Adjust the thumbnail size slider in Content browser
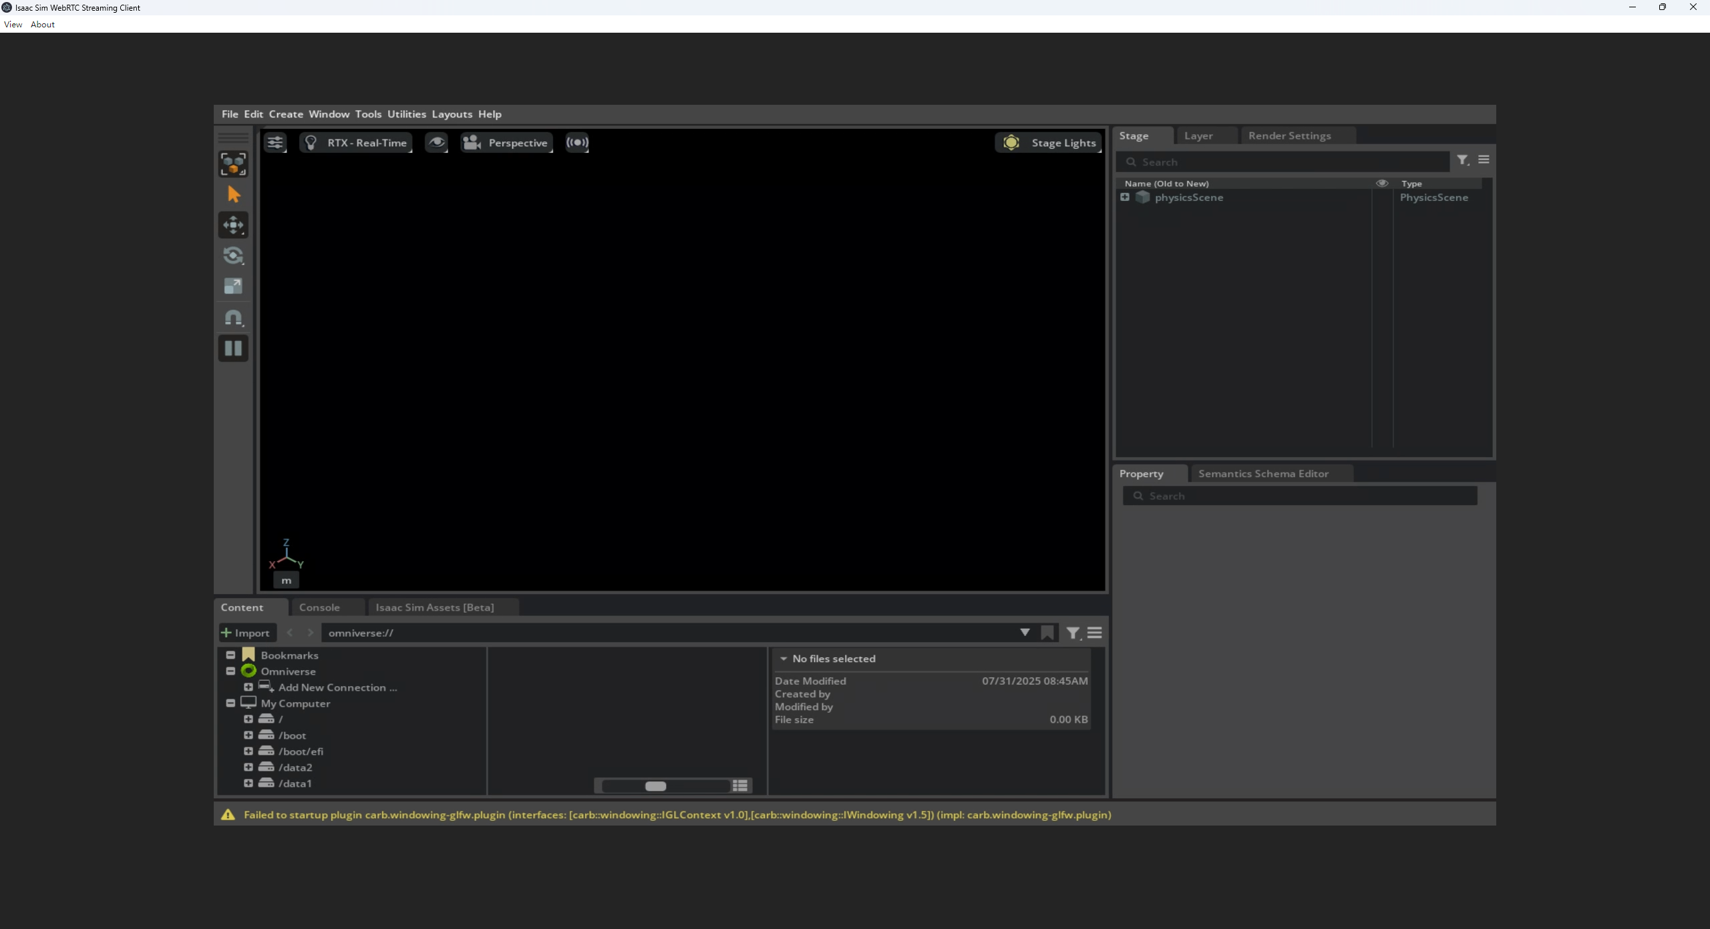The width and height of the screenshot is (1710, 929). (655, 786)
